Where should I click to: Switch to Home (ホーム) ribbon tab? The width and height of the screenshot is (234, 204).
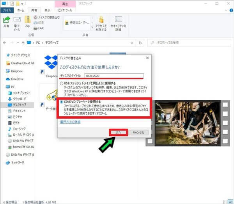point(21,10)
